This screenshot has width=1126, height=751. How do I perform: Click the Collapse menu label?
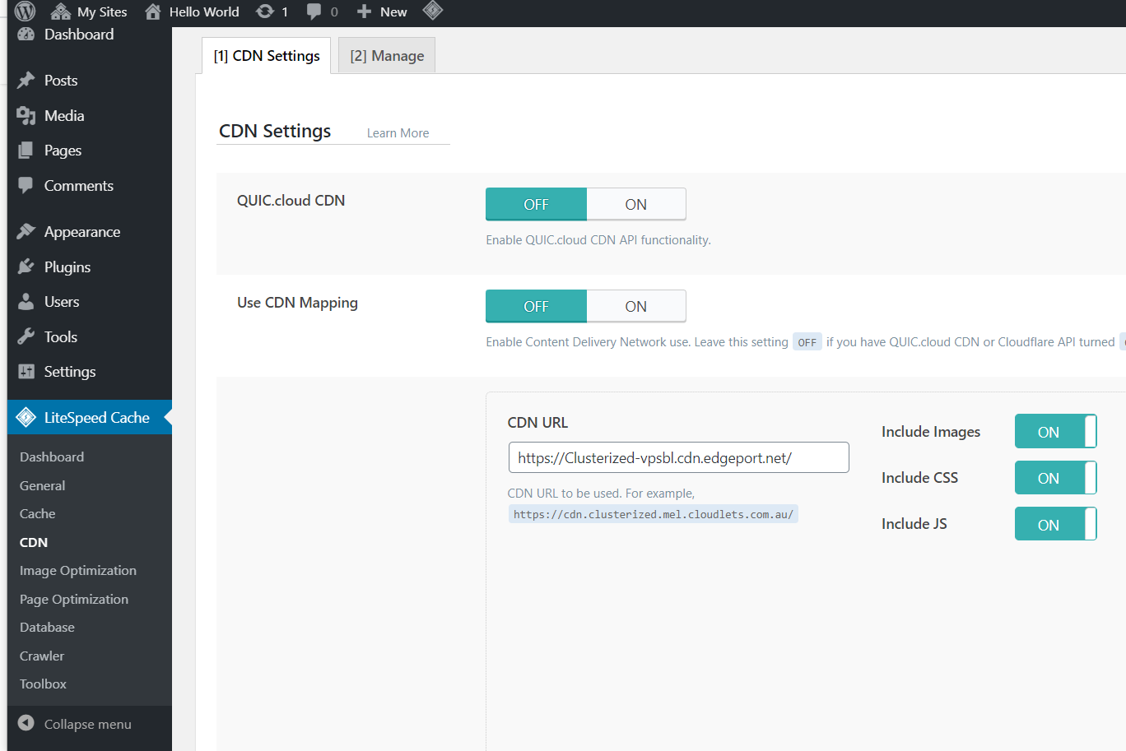(x=88, y=724)
